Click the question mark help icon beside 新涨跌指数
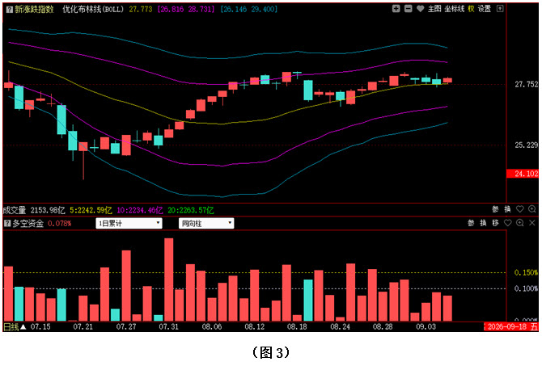This screenshot has height=370, width=542. click(10, 10)
